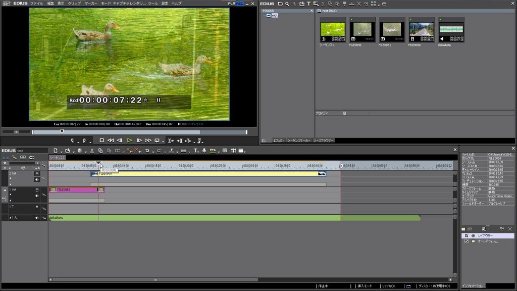This screenshot has width=517, height=291.
Task: Switch to the ソースブラウザー tab
Action: [324, 140]
